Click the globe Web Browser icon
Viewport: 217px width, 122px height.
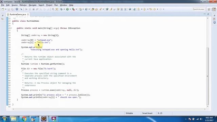click(x=130, y=9)
